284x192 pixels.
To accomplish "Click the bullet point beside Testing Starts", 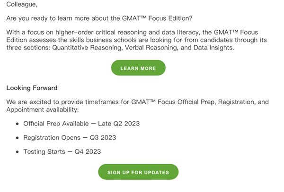I will (x=17, y=152).
